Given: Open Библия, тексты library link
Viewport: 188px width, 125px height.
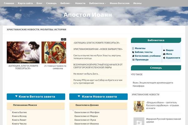Looking at the screenshot, I should point(144,52).
